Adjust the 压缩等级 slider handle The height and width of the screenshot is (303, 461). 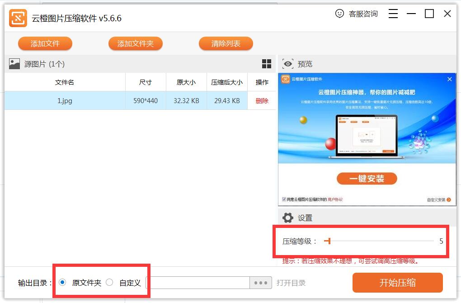(x=329, y=241)
